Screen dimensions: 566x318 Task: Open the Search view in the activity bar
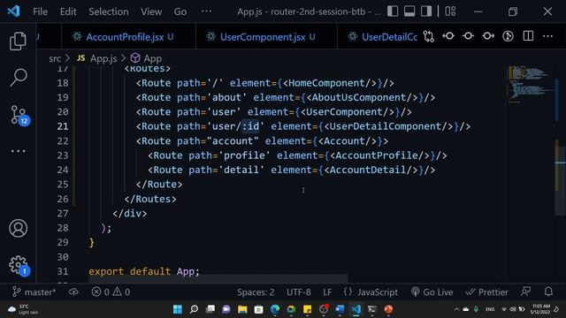(18, 78)
